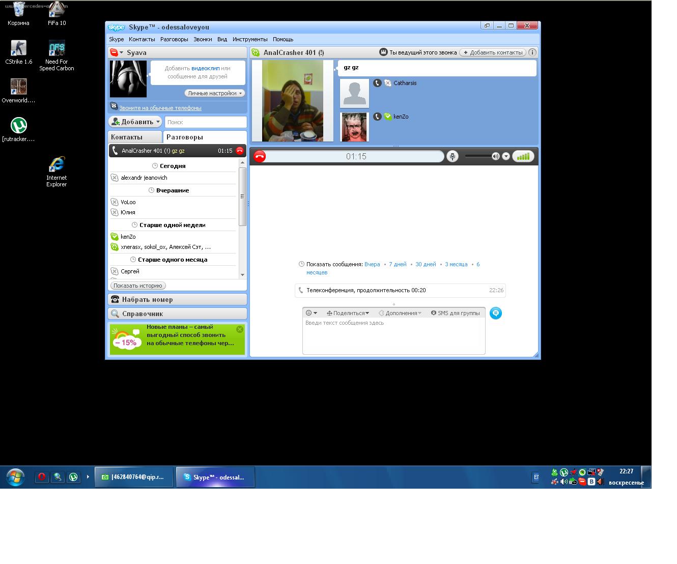The image size is (677, 564).
Task: Switch to the Разговоры tab
Action: click(205, 137)
